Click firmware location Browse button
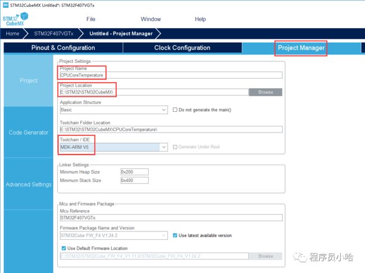365x273 pixels. click(266, 256)
